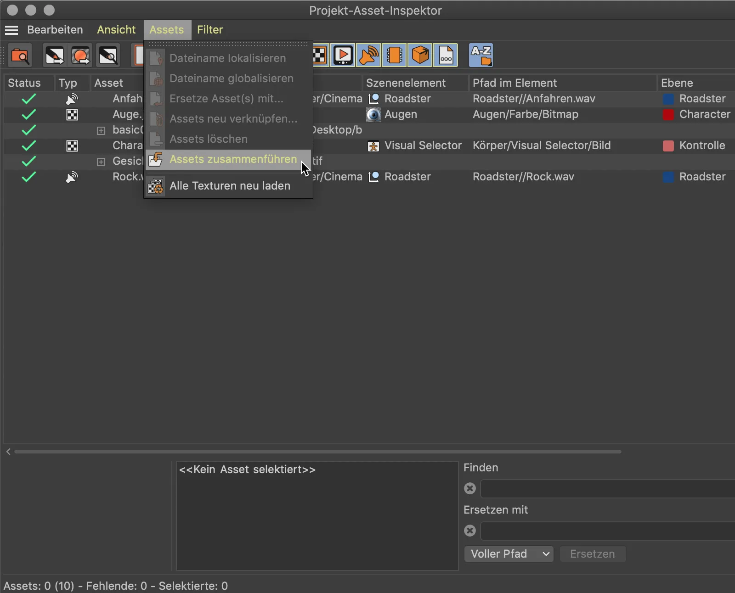The width and height of the screenshot is (735, 593).
Task: Enable the sound filter speaker icon
Action: (x=368, y=55)
